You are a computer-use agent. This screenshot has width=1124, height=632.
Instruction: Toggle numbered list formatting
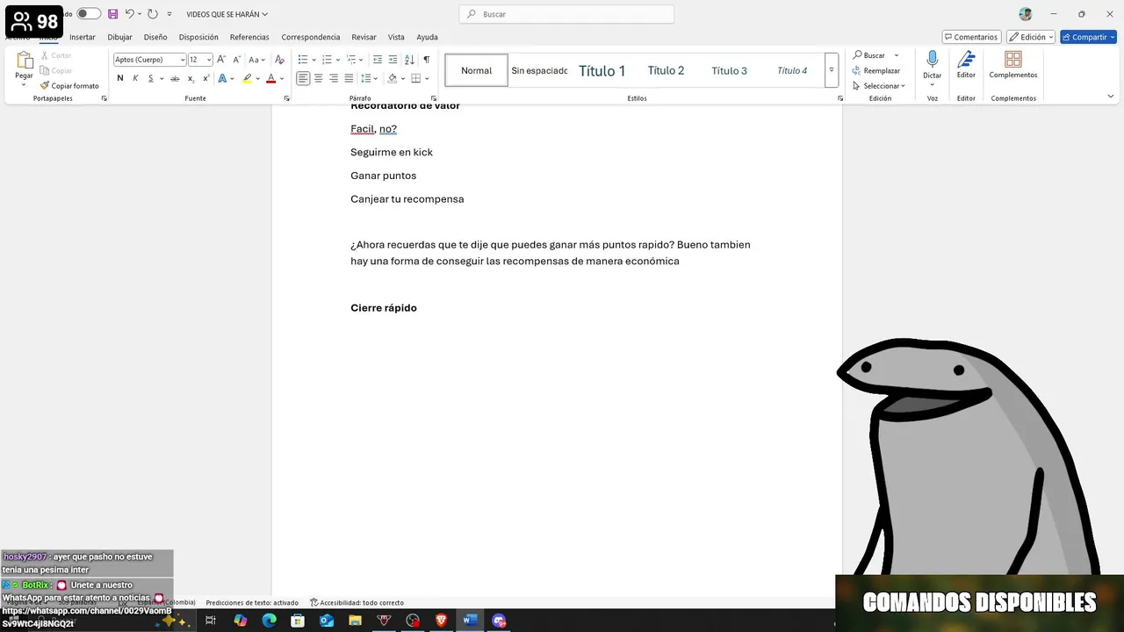tap(327, 60)
